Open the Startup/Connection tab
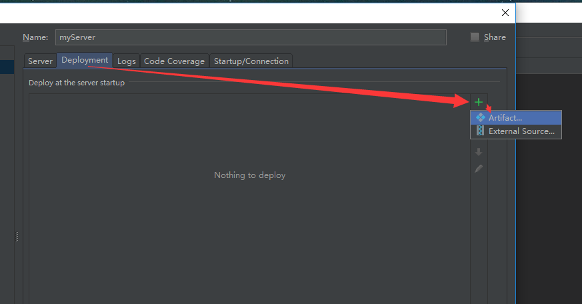This screenshot has width=582, height=304. click(x=251, y=61)
